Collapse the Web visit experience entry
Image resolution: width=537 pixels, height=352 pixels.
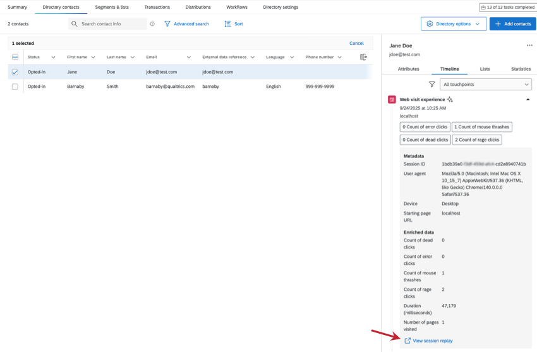coord(528,99)
